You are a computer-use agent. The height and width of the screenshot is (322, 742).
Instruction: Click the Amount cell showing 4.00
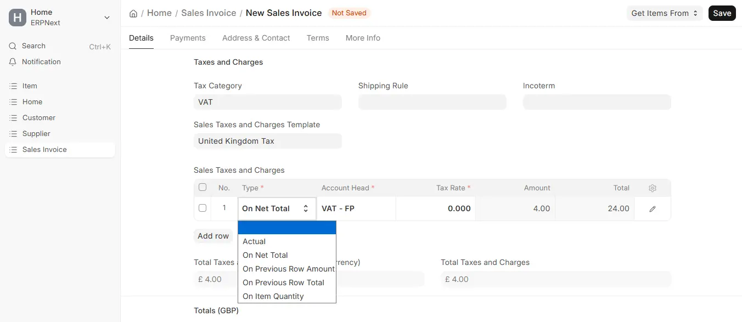click(515, 208)
